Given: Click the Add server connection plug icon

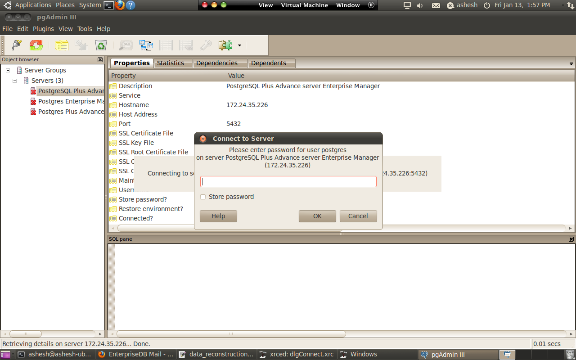Looking at the screenshot, I should tap(17, 45).
